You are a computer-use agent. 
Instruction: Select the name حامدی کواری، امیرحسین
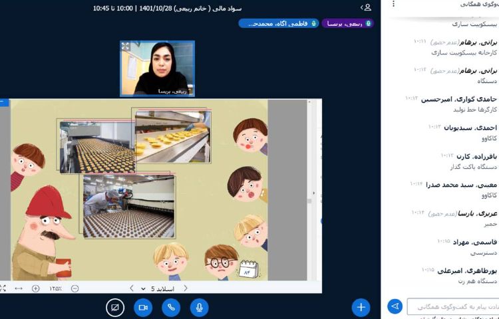pyautogui.click(x=458, y=100)
